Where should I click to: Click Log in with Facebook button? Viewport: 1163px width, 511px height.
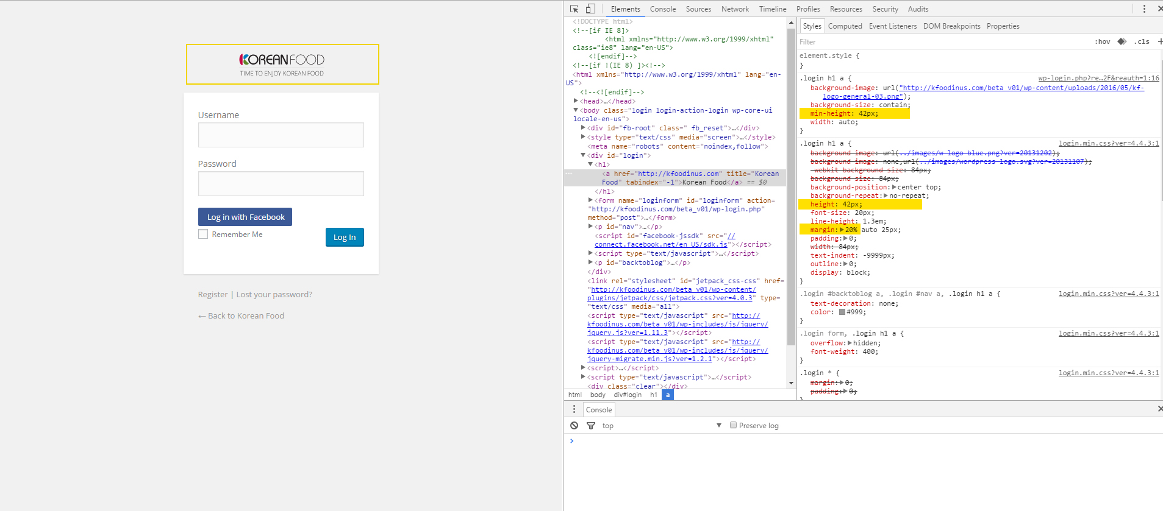(245, 217)
